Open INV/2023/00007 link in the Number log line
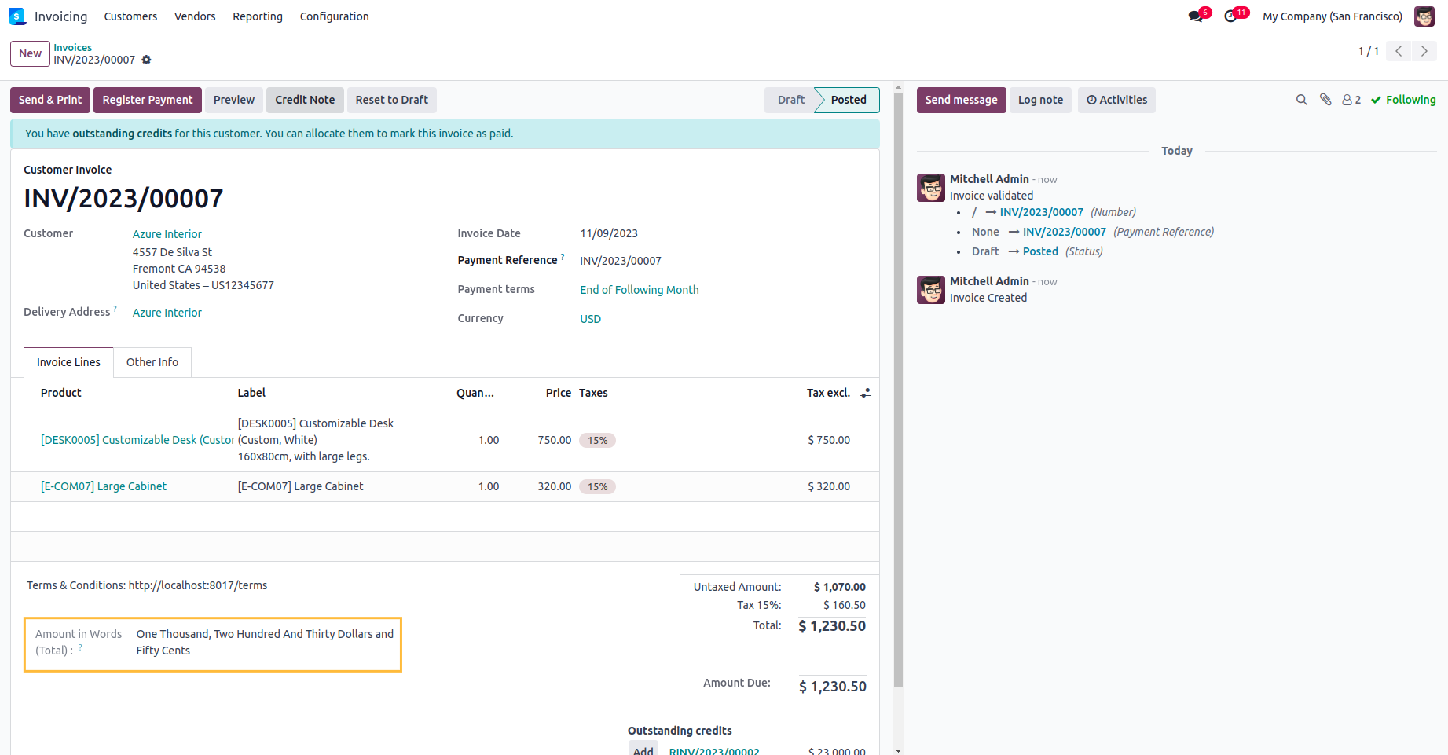 (x=1042, y=212)
